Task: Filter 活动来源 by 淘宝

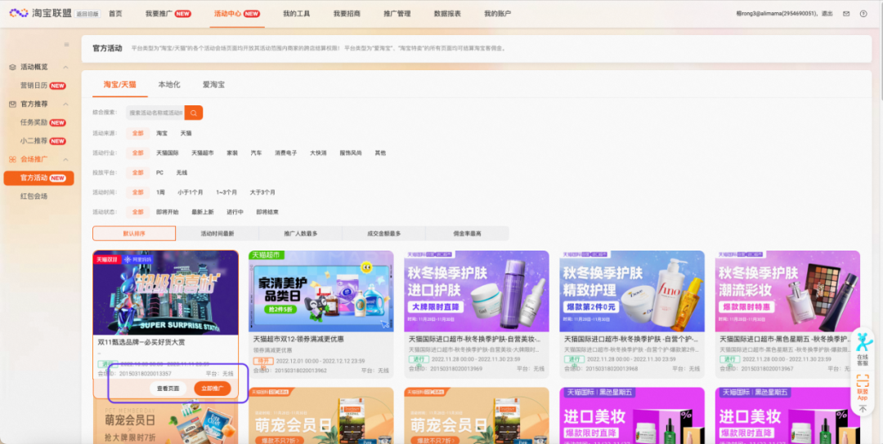Action: (162, 133)
